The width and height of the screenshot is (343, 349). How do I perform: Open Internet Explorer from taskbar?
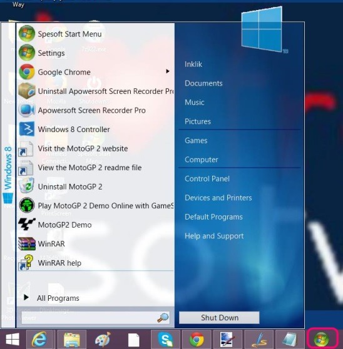tap(39, 339)
